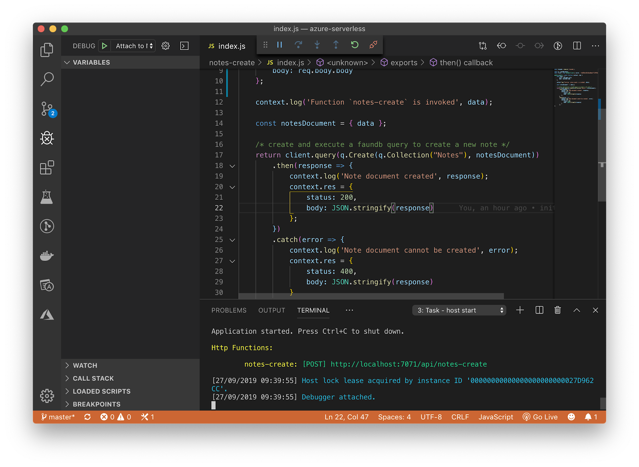Image resolution: width=639 pixels, height=467 pixels.
Task: Open the Explorer view in activity bar
Action: [x=47, y=50]
